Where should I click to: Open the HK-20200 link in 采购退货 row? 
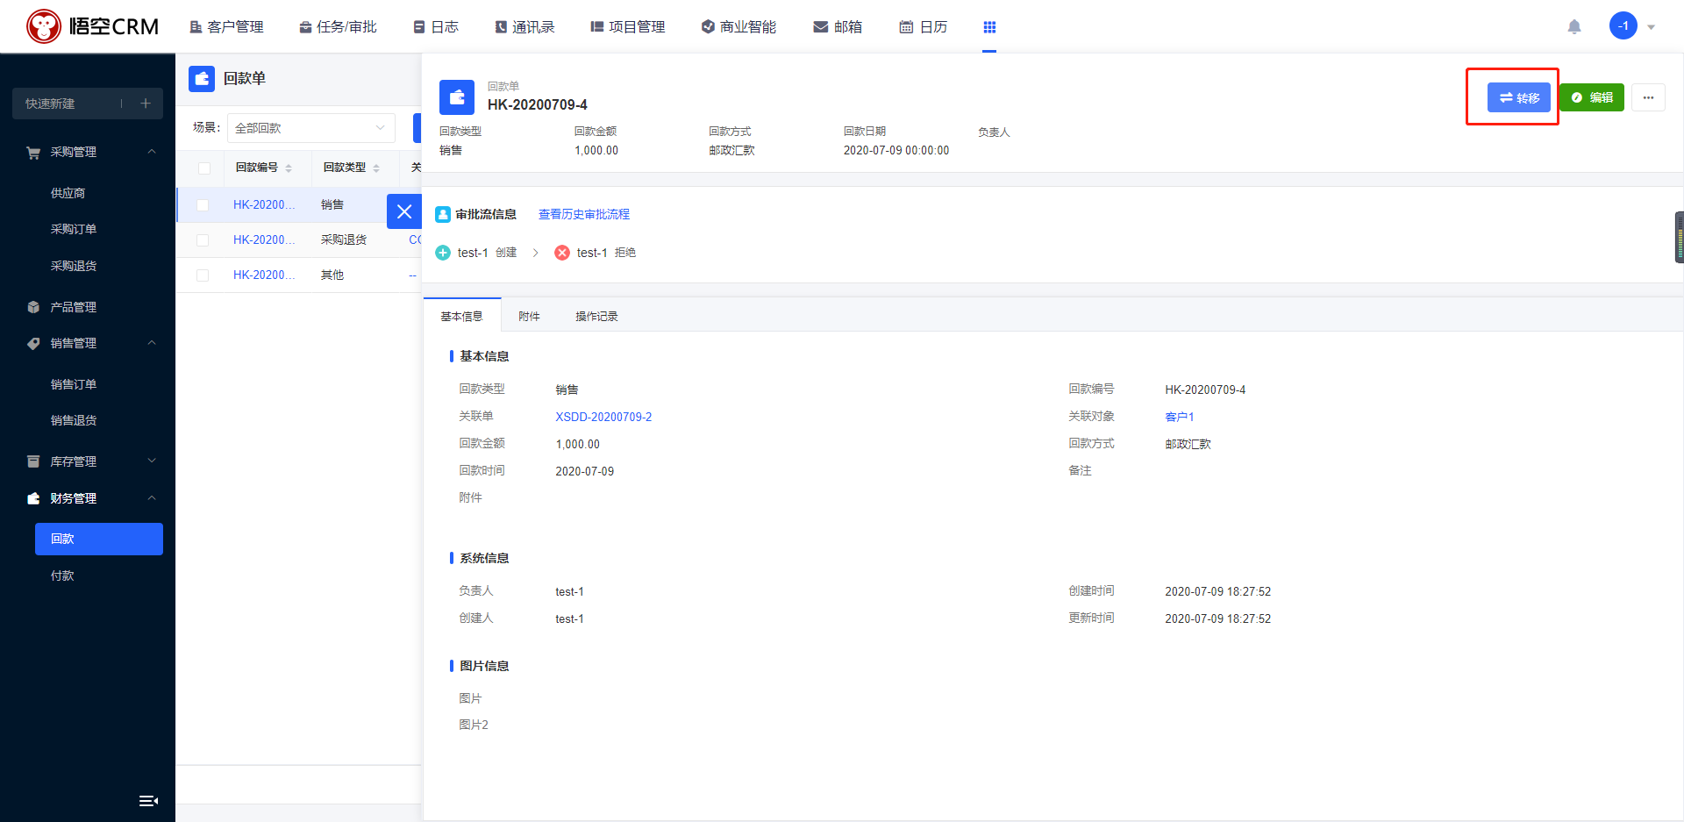[x=264, y=239]
